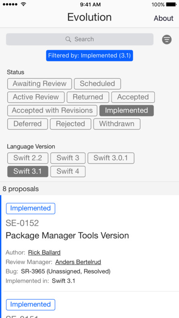Enable the Swift 4 version filter
Image resolution: width=179 pixels, height=318 pixels.
pyautogui.click(x=68, y=171)
